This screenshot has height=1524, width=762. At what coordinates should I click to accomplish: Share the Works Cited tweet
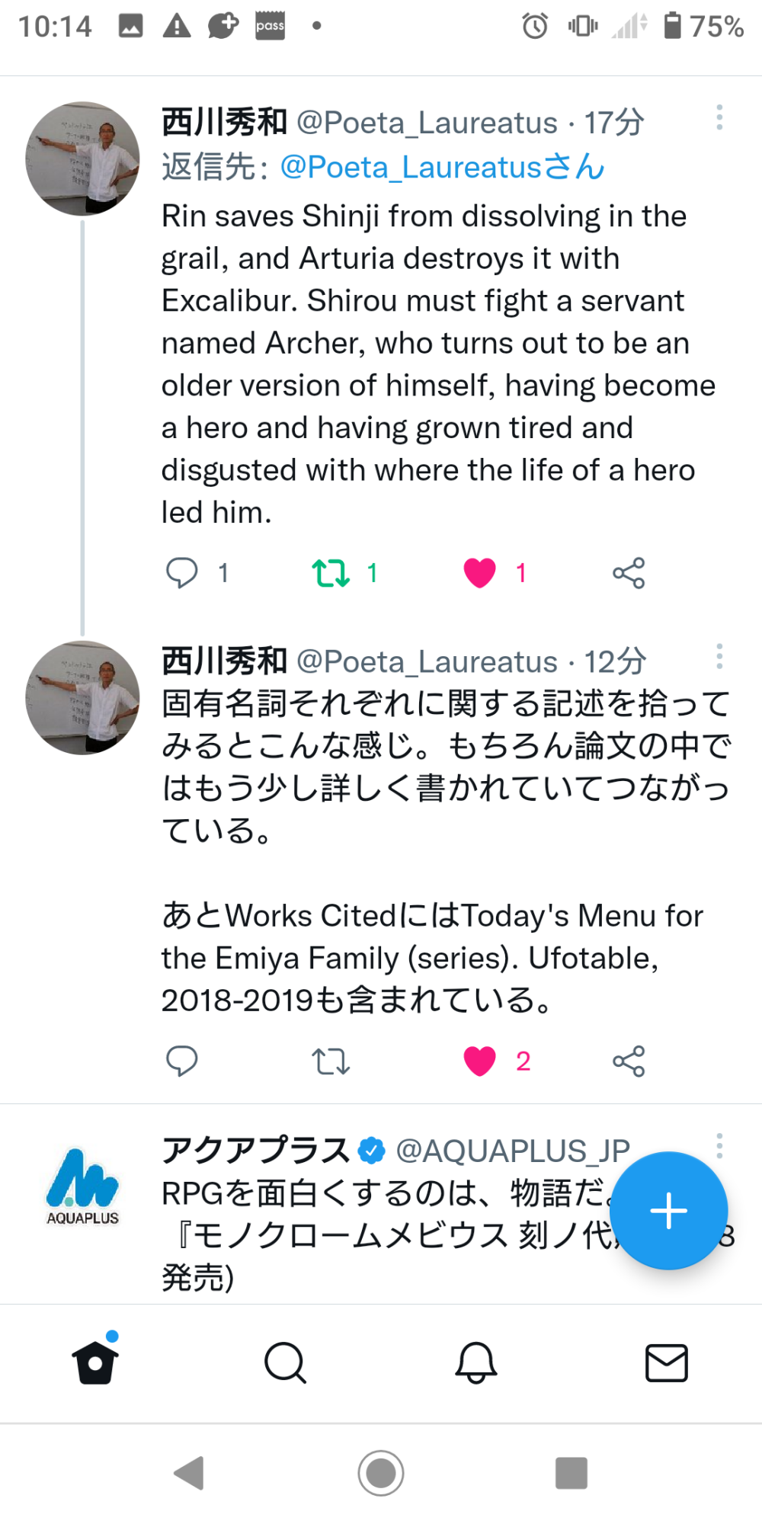[629, 1060]
